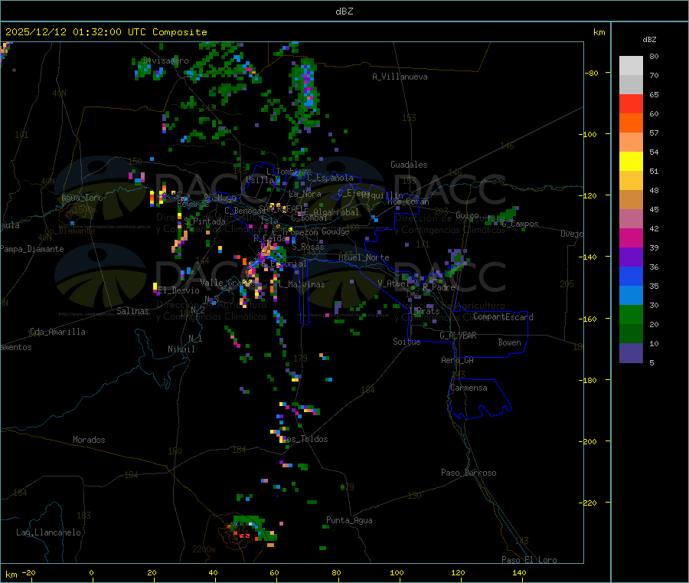This screenshot has height=583, width=689.
Task: Click the Divisadero location label
Action: (165, 61)
